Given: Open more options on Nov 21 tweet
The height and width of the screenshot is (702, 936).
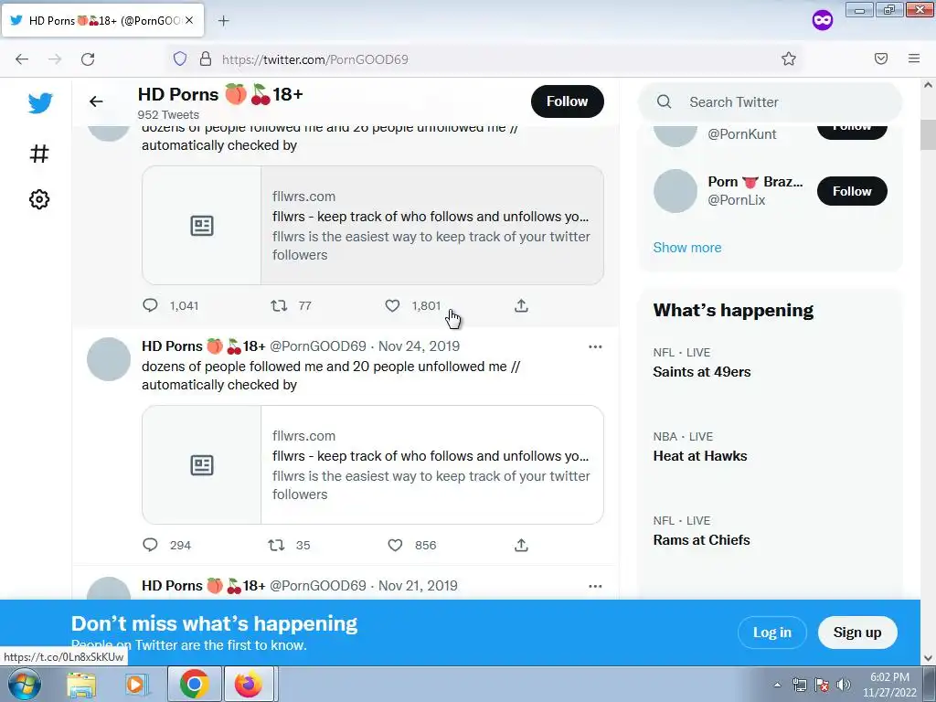Looking at the screenshot, I should (595, 586).
